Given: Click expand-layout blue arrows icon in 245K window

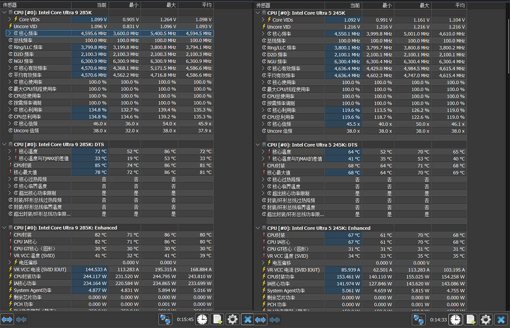Looking at the screenshot, I should [260, 320].
